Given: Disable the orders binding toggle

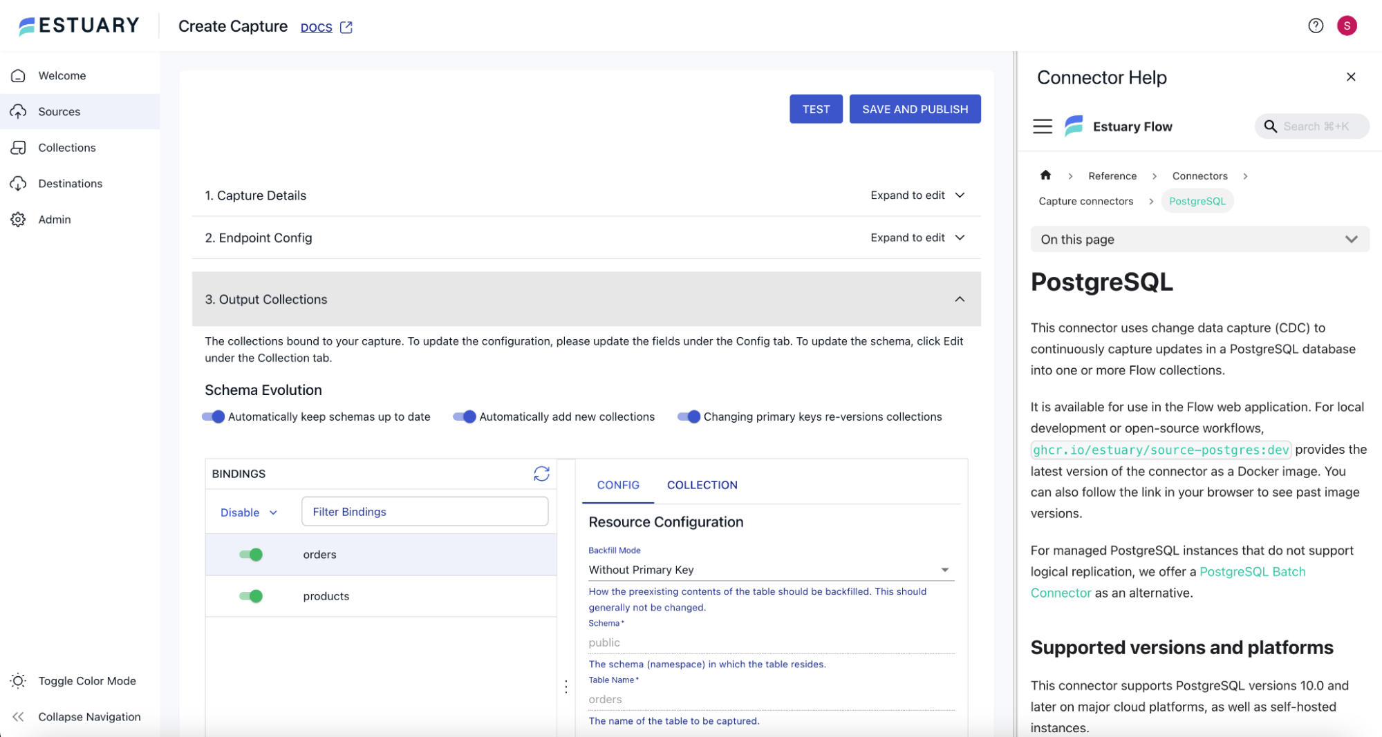Looking at the screenshot, I should coord(251,554).
